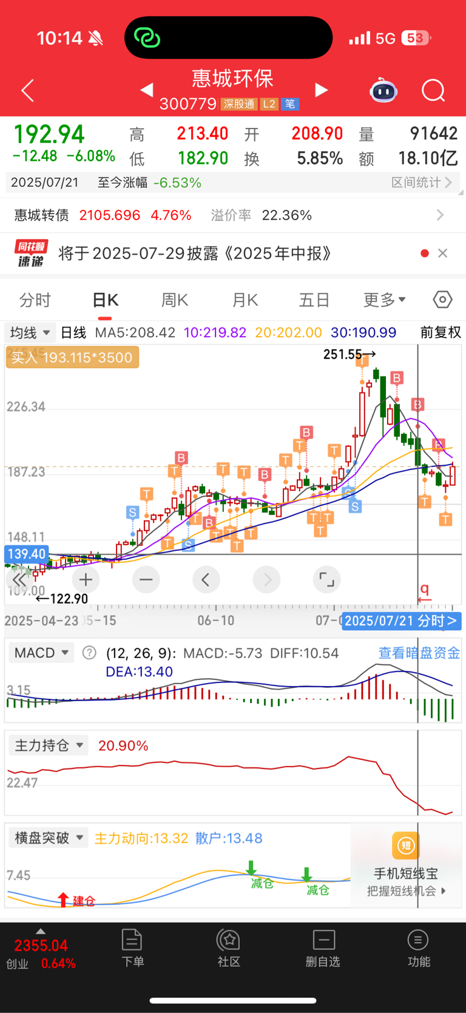The height and width of the screenshot is (1013, 466).
Task: Expand 区间统计 interval statistics
Action: (422, 183)
